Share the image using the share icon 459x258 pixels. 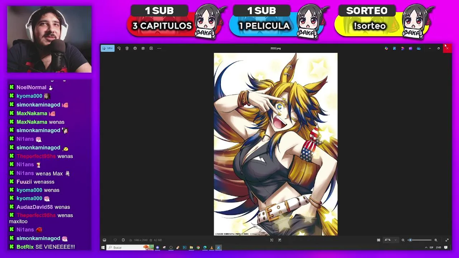tap(143, 48)
